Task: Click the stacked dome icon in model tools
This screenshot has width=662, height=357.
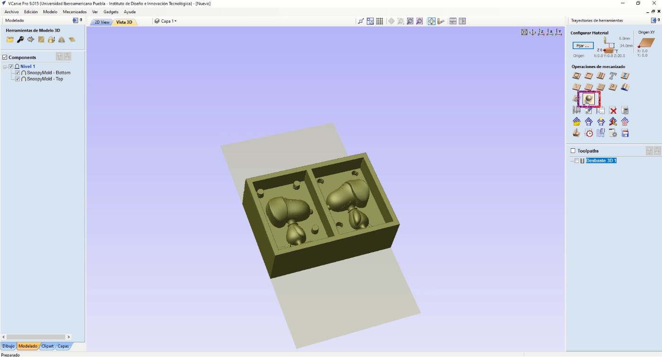Action: [61, 40]
